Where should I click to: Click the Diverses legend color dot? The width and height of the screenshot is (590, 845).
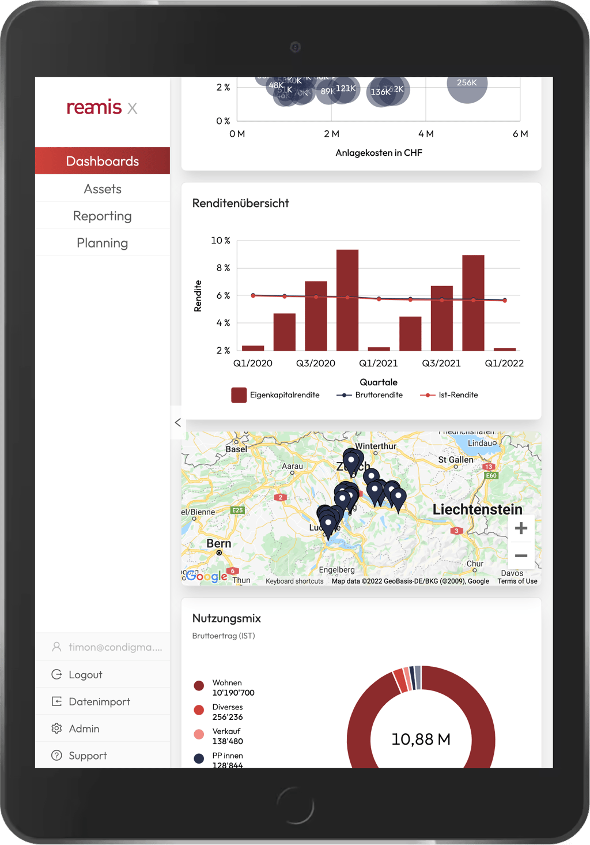[x=199, y=710]
